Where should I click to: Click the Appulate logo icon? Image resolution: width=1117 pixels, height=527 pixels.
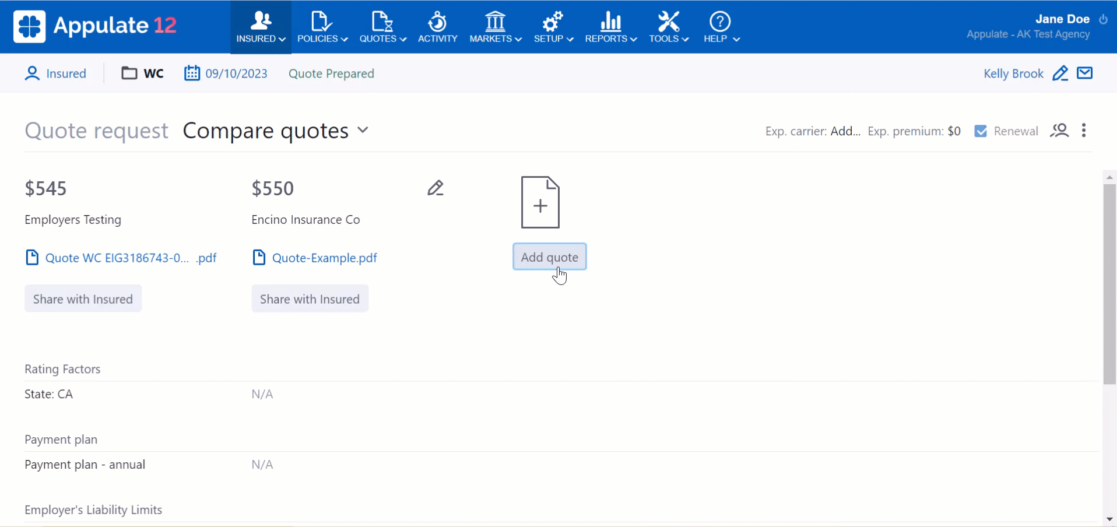(x=30, y=26)
